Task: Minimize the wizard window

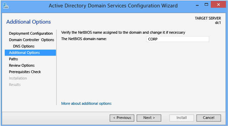Action: click(x=197, y=5)
